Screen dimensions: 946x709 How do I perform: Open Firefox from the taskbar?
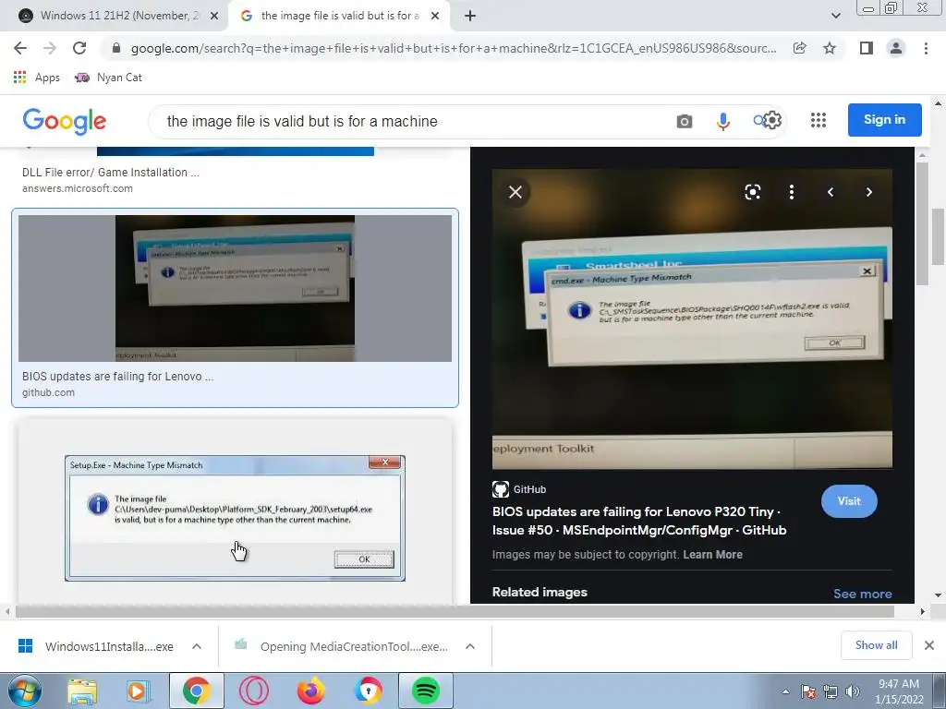coord(310,691)
